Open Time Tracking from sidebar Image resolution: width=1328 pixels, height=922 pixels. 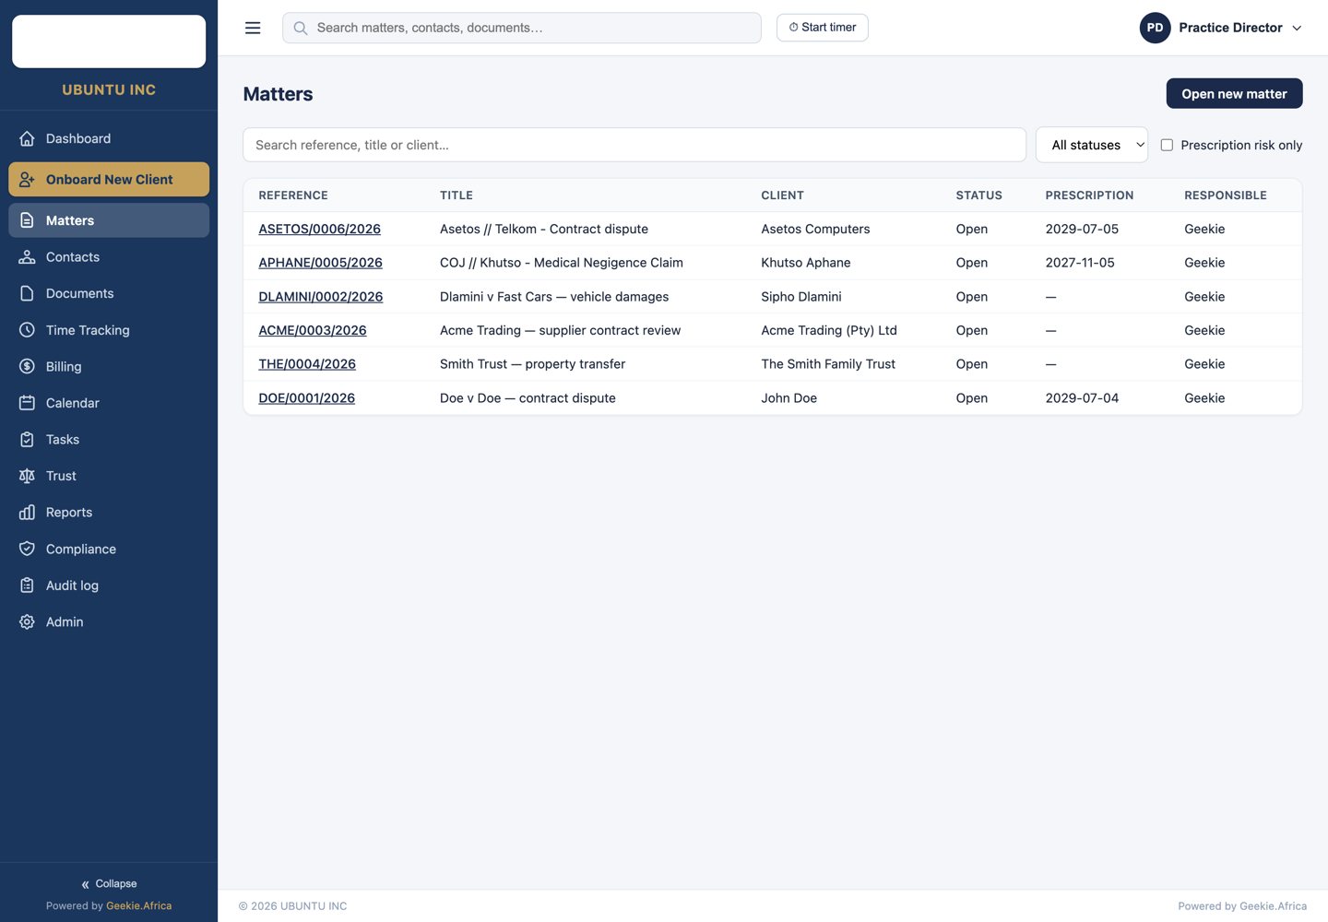pyautogui.click(x=109, y=330)
